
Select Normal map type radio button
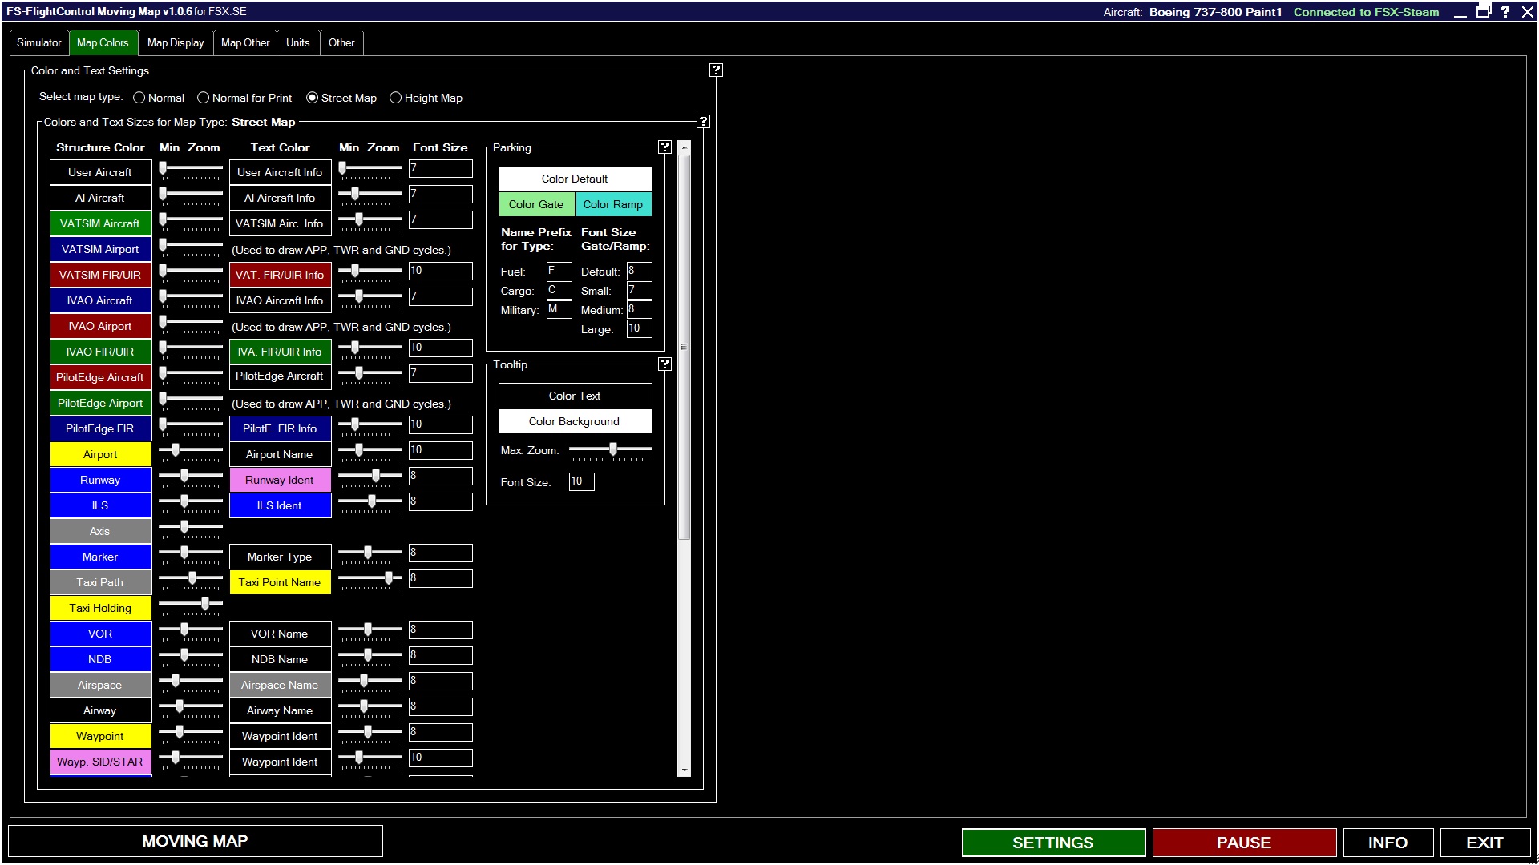point(139,97)
